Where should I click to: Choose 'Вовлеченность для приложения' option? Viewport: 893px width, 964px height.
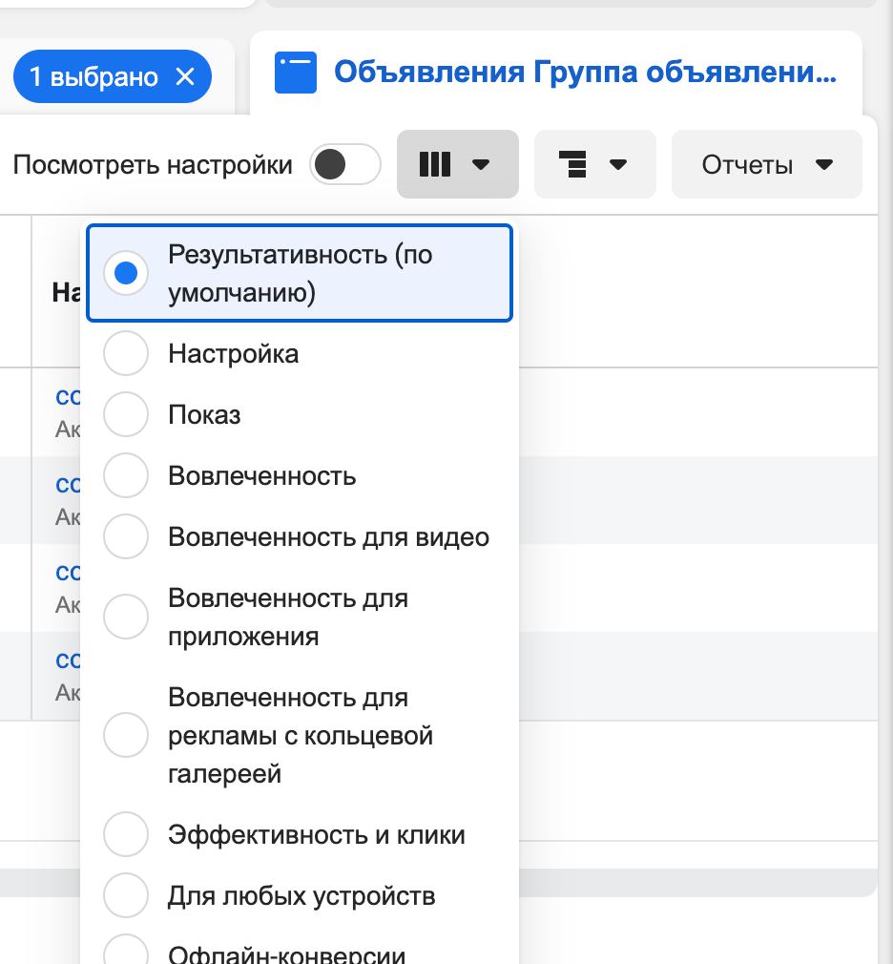[x=126, y=618]
